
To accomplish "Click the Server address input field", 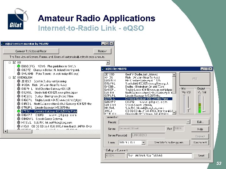I will tap(142, 129).
